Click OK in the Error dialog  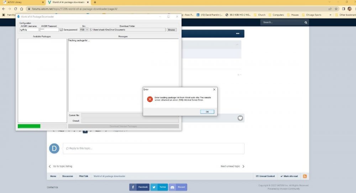point(207,112)
